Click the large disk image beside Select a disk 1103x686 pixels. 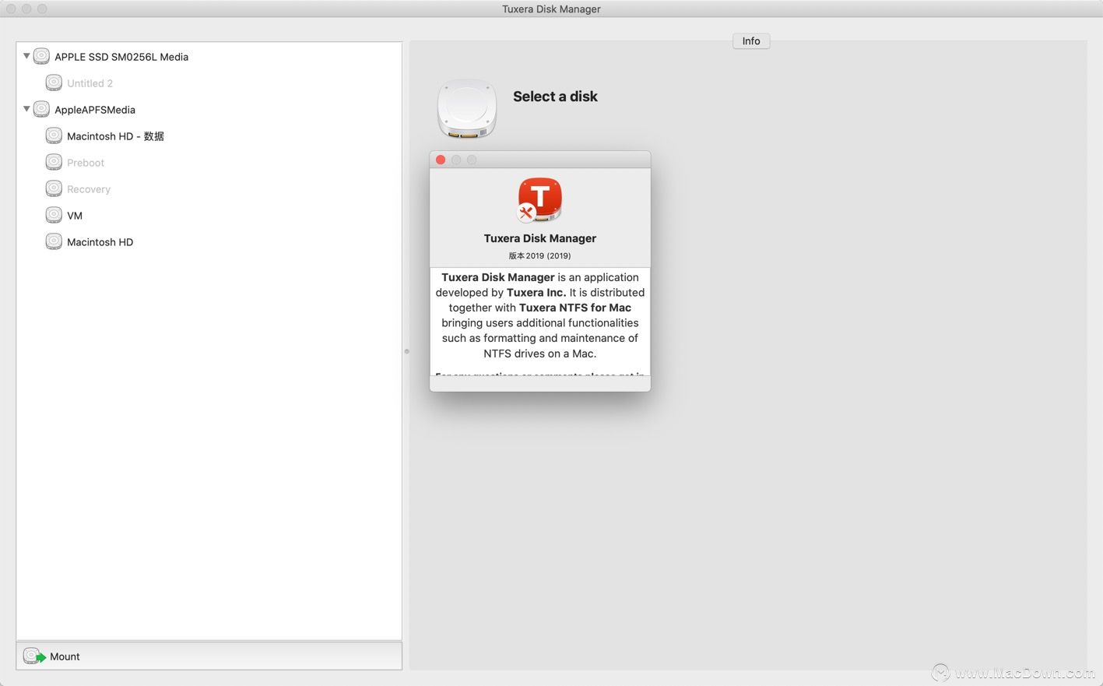click(467, 108)
